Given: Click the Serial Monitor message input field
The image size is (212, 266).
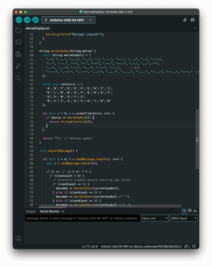Looking at the screenshot, I should 83,218.
